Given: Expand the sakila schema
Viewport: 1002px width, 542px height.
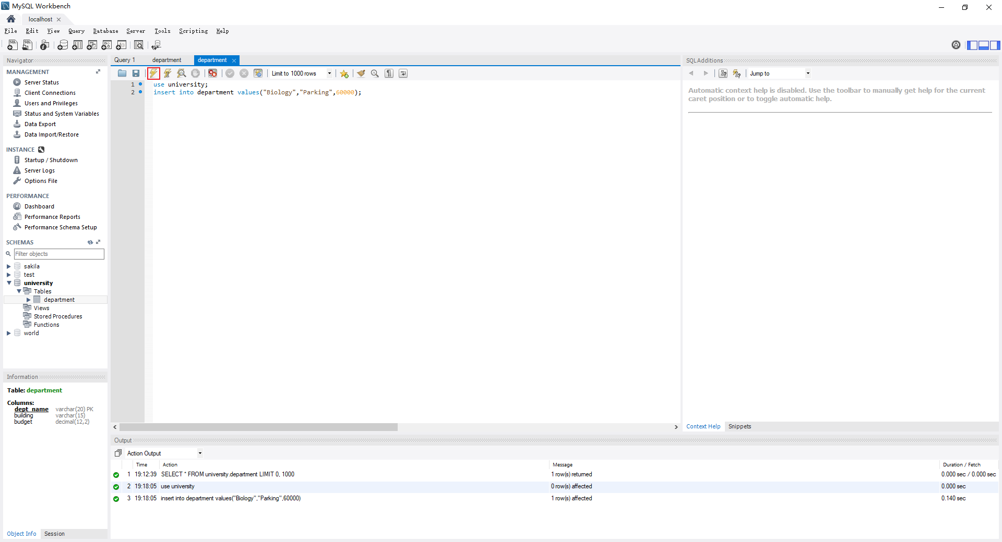Looking at the screenshot, I should pyautogui.click(x=9, y=266).
